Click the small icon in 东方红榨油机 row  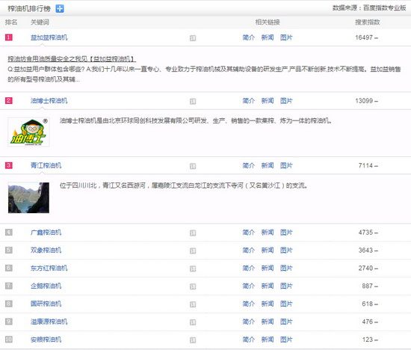point(193,268)
